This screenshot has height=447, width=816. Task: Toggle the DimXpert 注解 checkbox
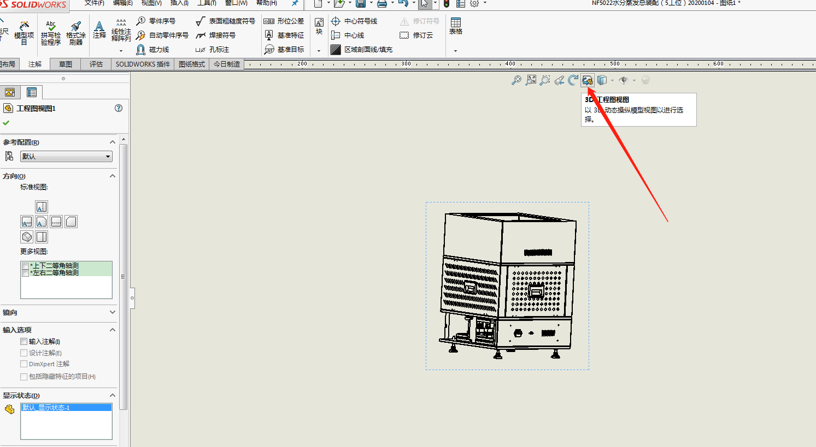24,363
